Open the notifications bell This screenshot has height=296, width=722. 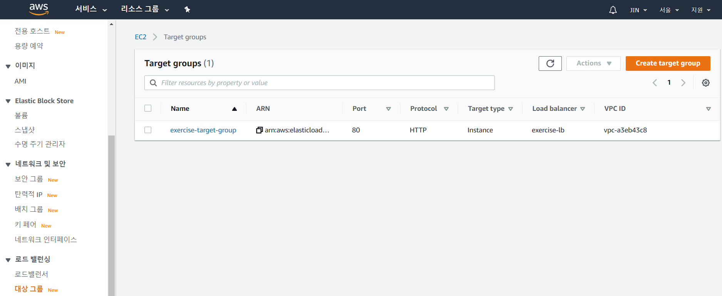click(x=613, y=10)
